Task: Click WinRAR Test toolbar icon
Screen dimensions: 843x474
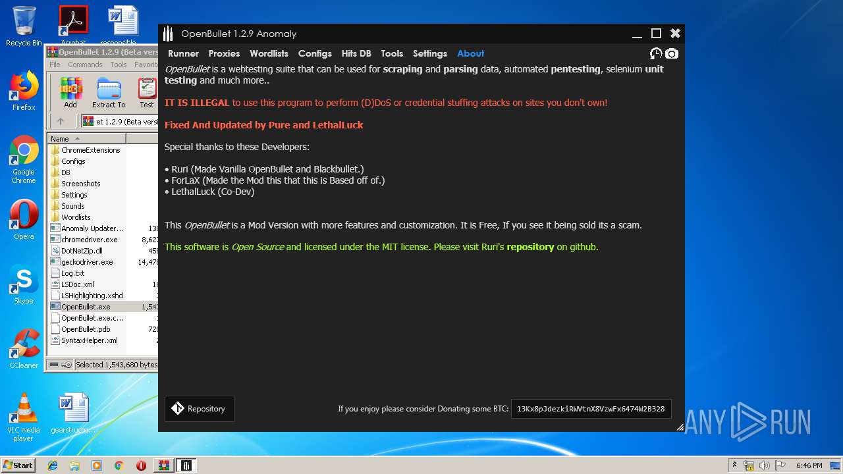Action: pyautogui.click(x=146, y=93)
